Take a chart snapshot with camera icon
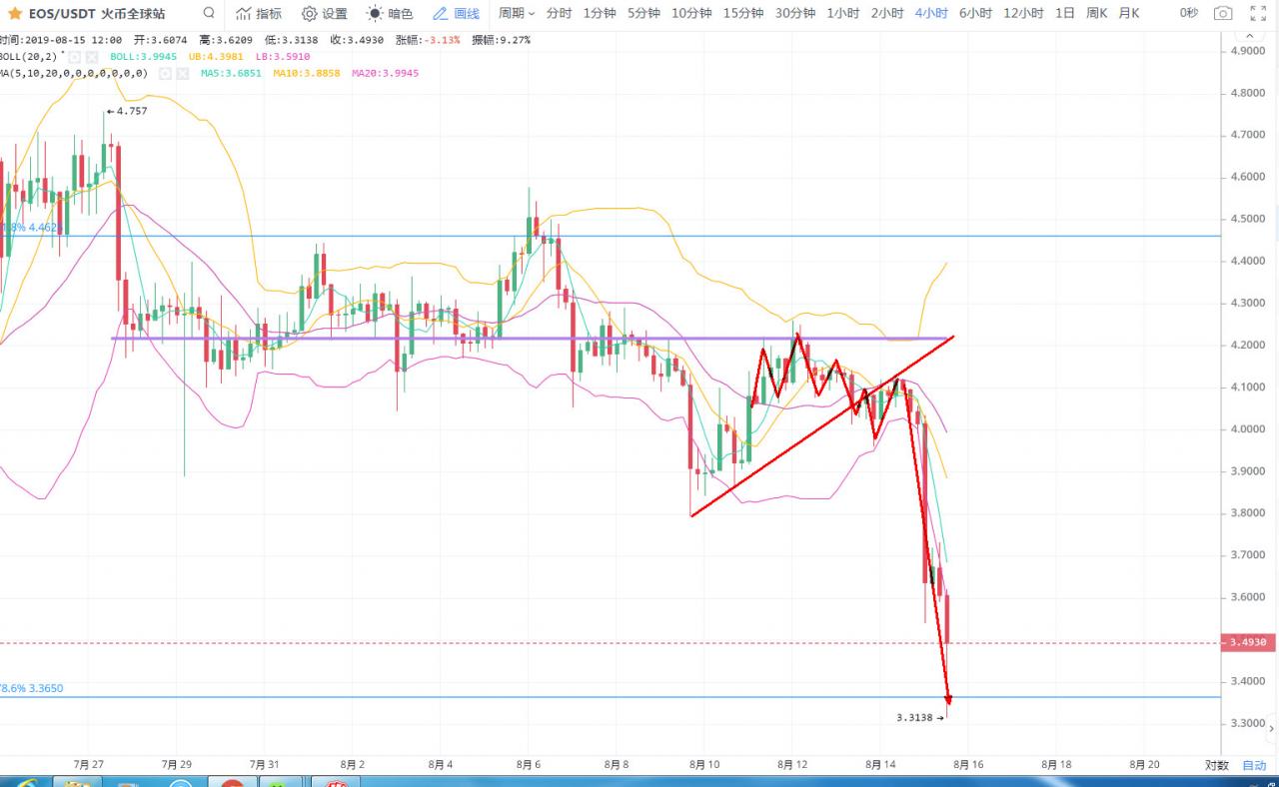The image size is (1279, 787). point(1222,13)
